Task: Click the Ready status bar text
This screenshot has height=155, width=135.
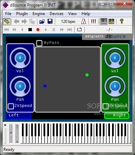Action: click(x=9, y=150)
